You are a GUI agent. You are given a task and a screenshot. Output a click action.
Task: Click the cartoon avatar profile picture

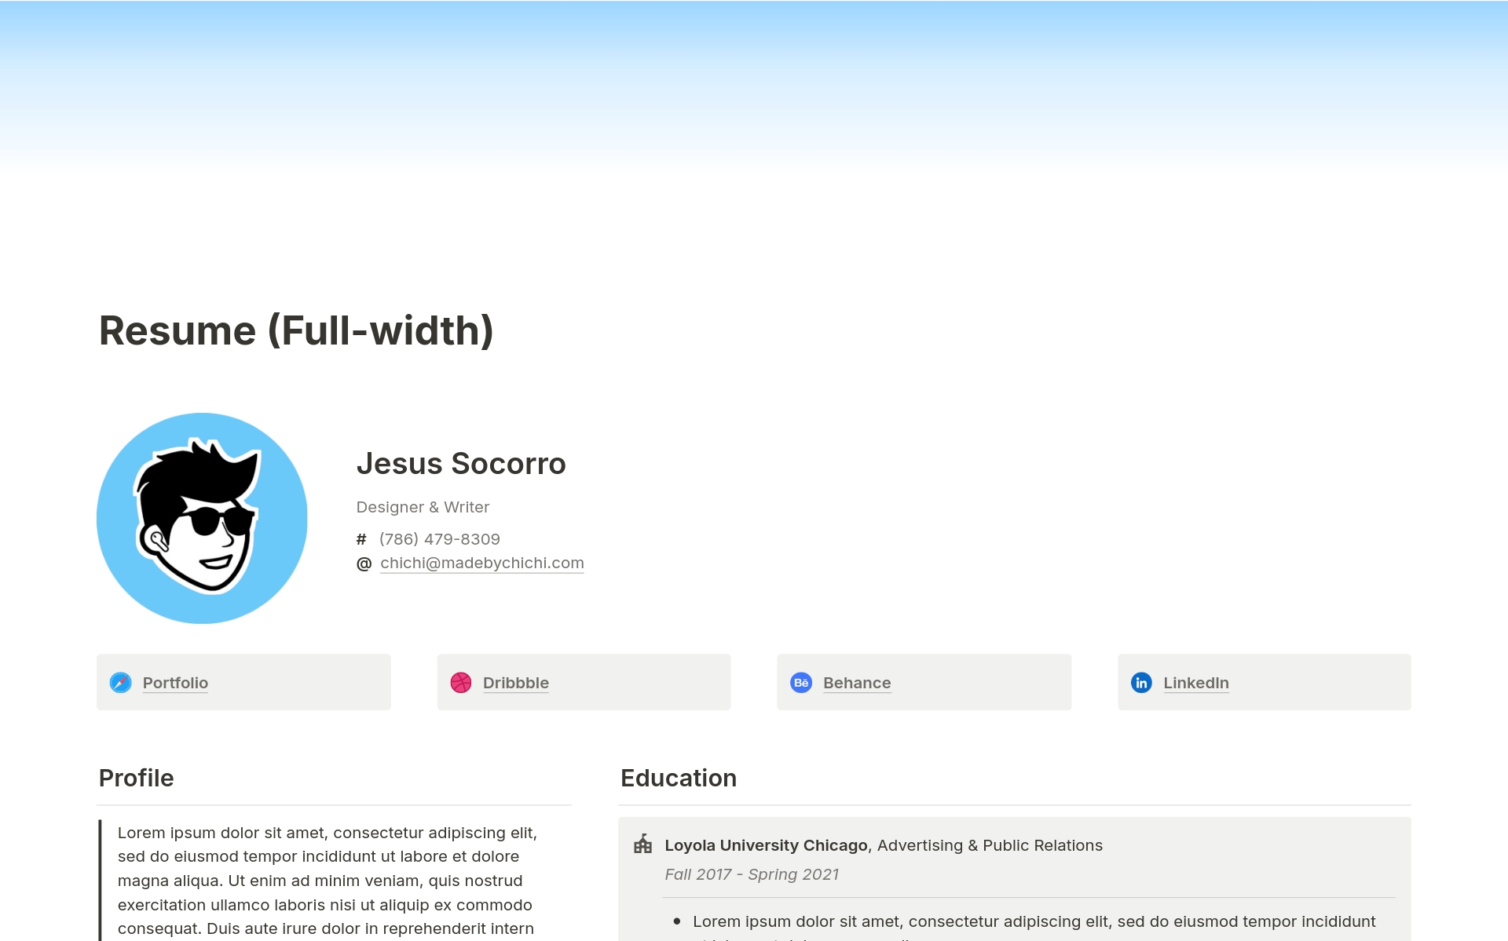[202, 519]
